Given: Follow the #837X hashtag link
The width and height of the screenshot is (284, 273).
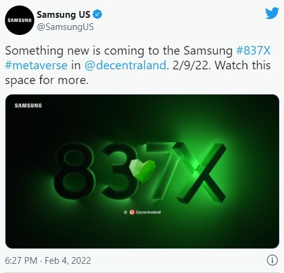Looking at the screenshot, I should [x=253, y=50].
